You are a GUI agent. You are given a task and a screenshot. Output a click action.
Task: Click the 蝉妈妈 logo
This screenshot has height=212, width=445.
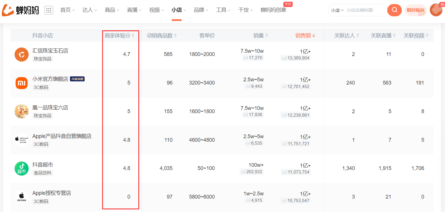pos(20,10)
